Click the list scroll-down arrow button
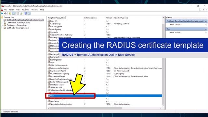 [163, 106]
